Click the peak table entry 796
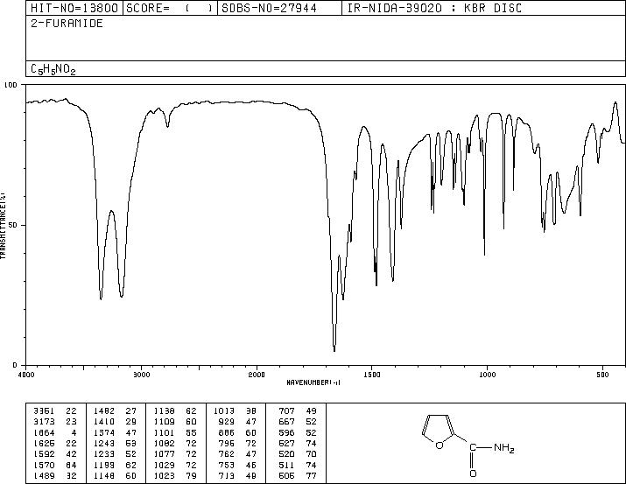 pos(227,443)
